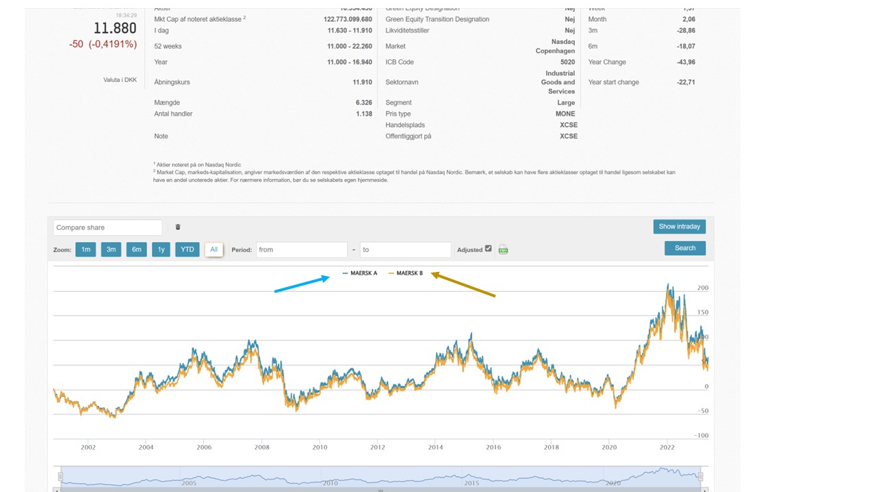Select the 3m change value -28,86
This screenshot has height=492, width=876.
coord(686,31)
